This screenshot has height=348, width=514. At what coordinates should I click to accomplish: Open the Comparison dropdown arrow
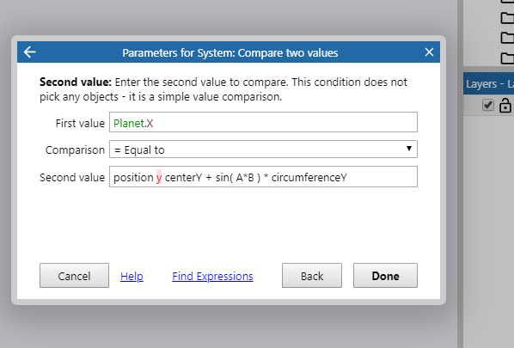[409, 149]
